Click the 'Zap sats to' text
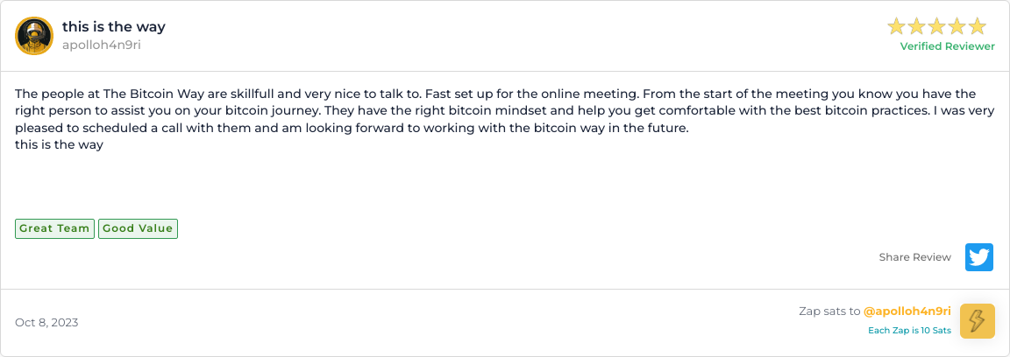 (x=829, y=311)
